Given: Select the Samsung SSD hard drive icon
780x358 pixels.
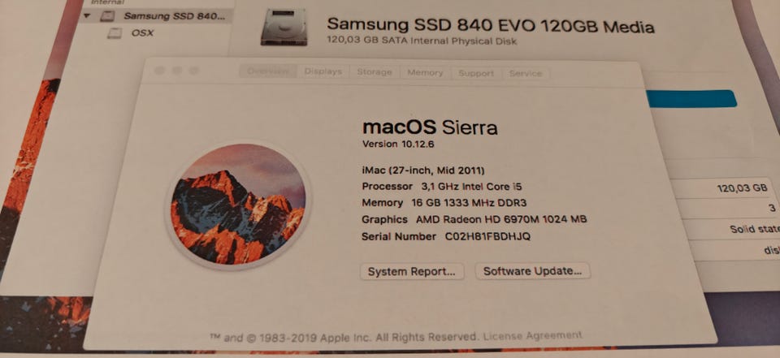Looking at the screenshot, I should tap(284, 27).
